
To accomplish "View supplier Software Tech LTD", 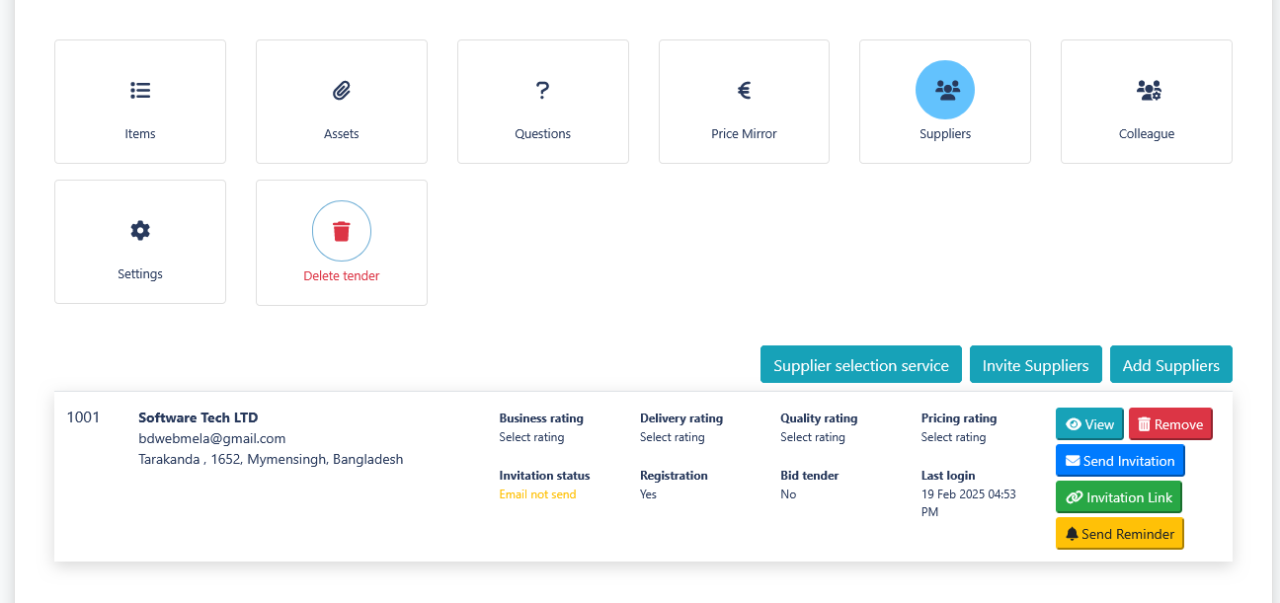I will (x=1089, y=424).
